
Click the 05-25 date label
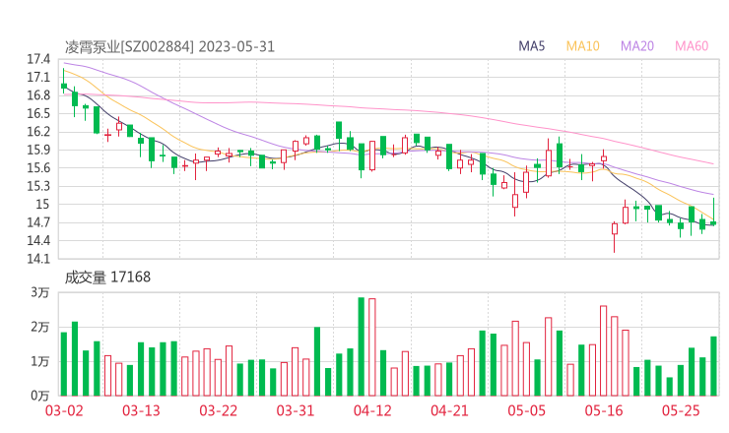(x=681, y=410)
